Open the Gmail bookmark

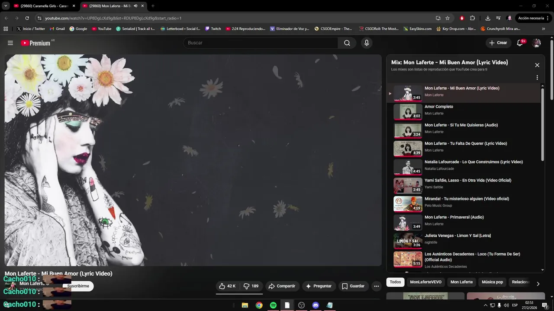click(57, 29)
